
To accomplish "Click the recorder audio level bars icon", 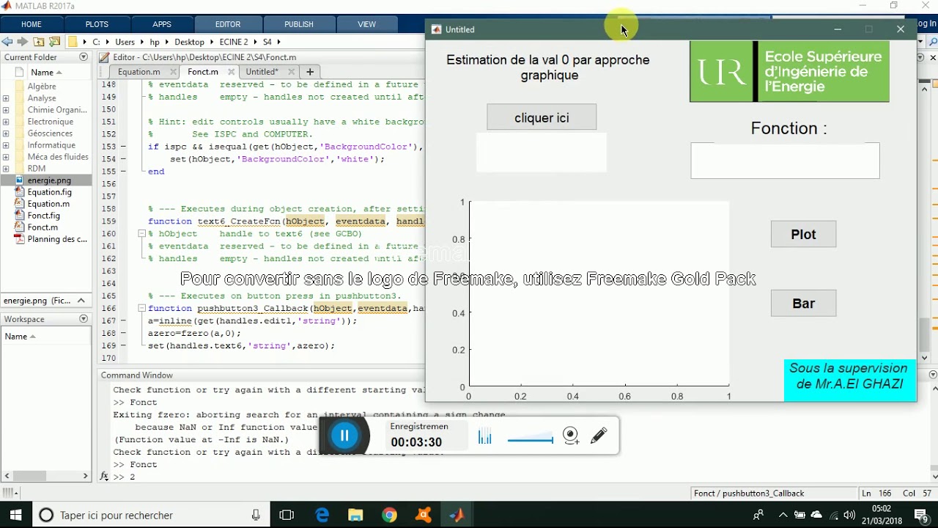I will 484,437.
